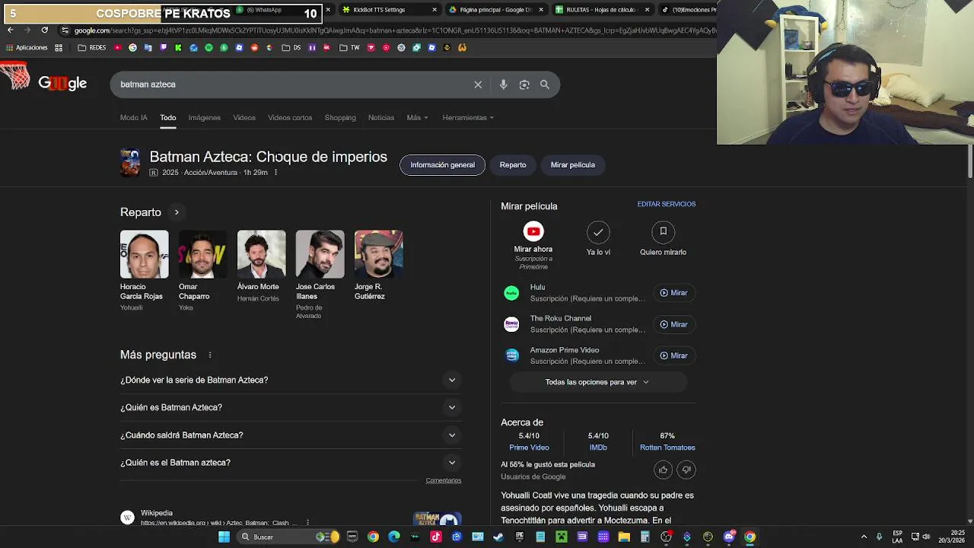Open Jorge R. Gutiérrez cast thumbnail
The width and height of the screenshot is (974, 548).
[378, 254]
